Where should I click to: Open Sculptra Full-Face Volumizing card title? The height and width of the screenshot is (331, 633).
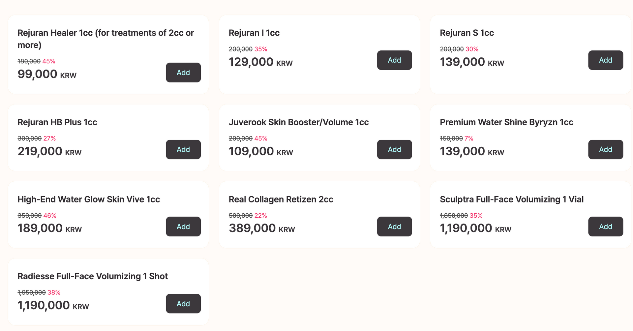tap(511, 199)
